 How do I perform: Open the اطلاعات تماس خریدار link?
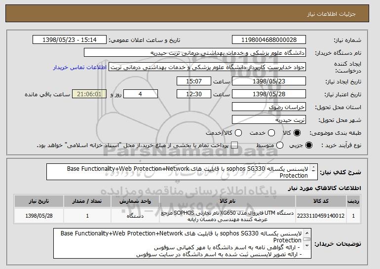tap(80, 67)
